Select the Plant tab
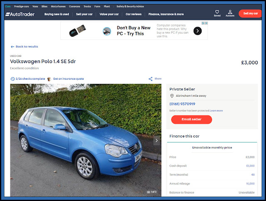Viewport: 266px width, 201px height. point(107,7)
